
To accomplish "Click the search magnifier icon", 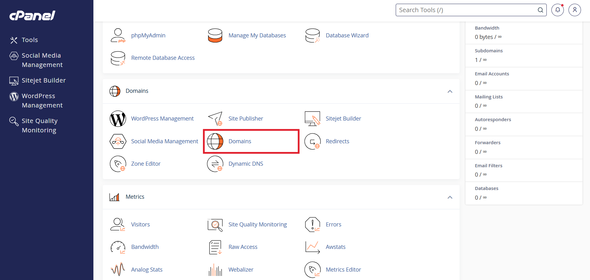I will [540, 10].
